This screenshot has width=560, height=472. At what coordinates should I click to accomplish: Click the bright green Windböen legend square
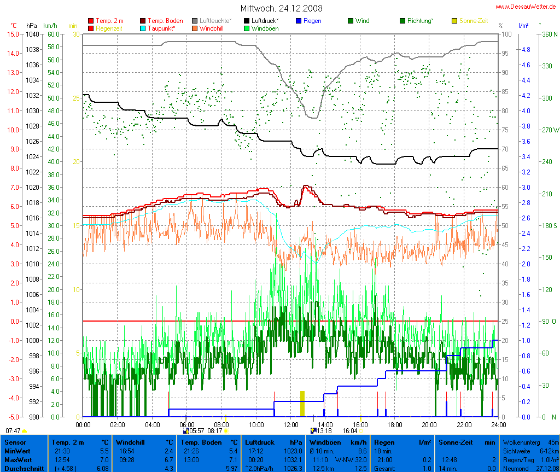pyautogui.click(x=247, y=28)
